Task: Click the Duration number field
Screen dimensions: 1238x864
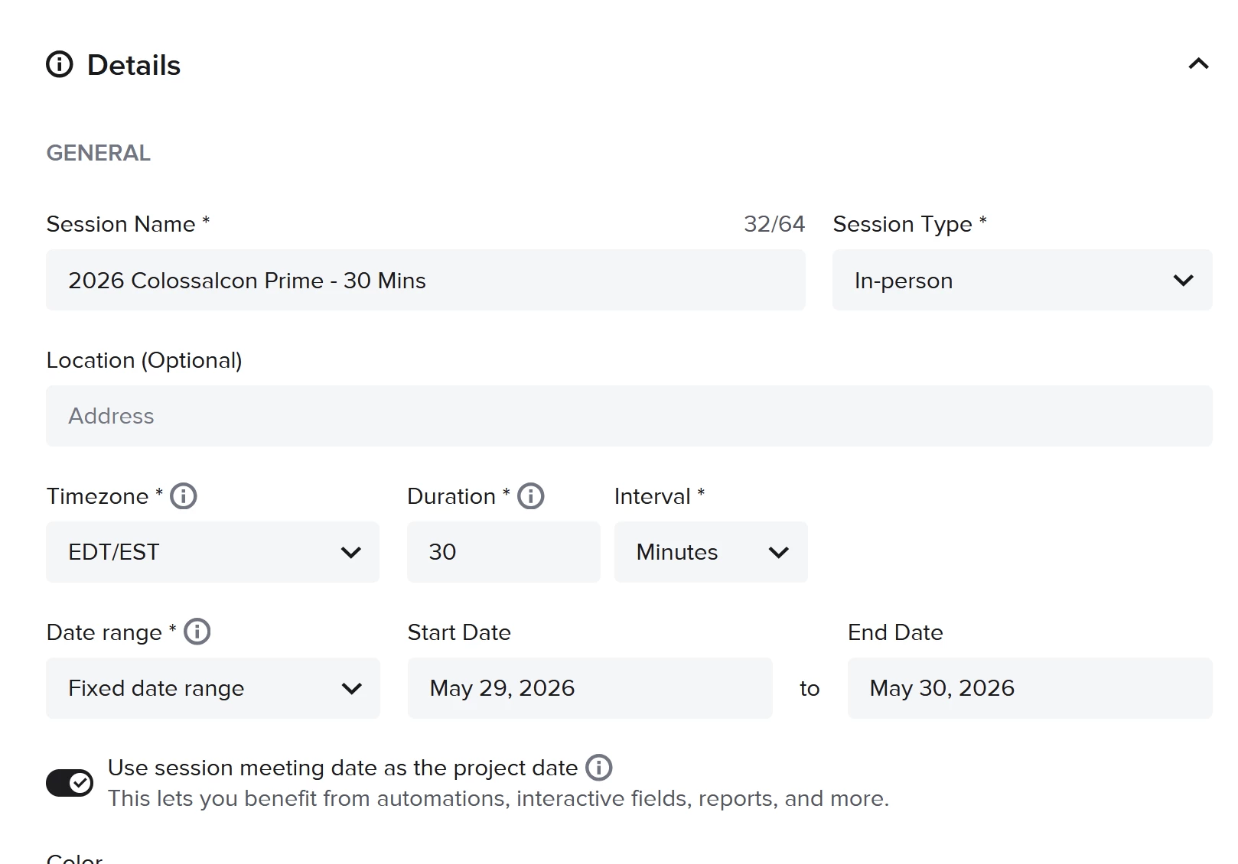Action: pos(503,552)
